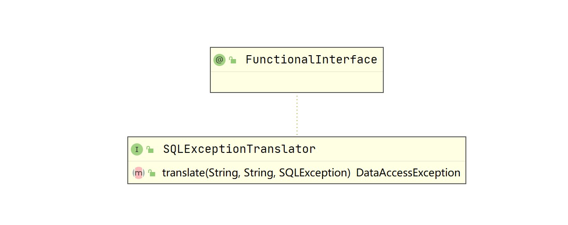
Task: Select the SQLExceptionTranslator node title
Action: [x=239, y=149]
